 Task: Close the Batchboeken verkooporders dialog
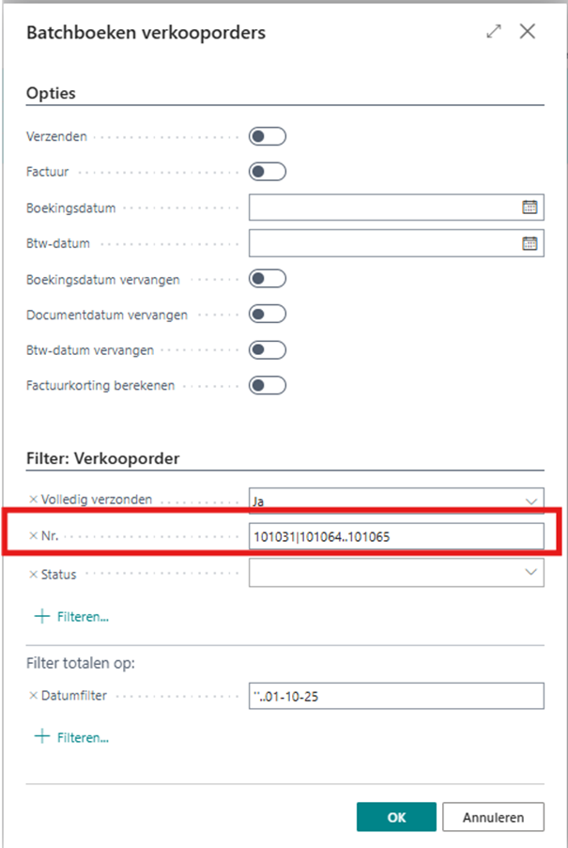pyautogui.click(x=528, y=32)
